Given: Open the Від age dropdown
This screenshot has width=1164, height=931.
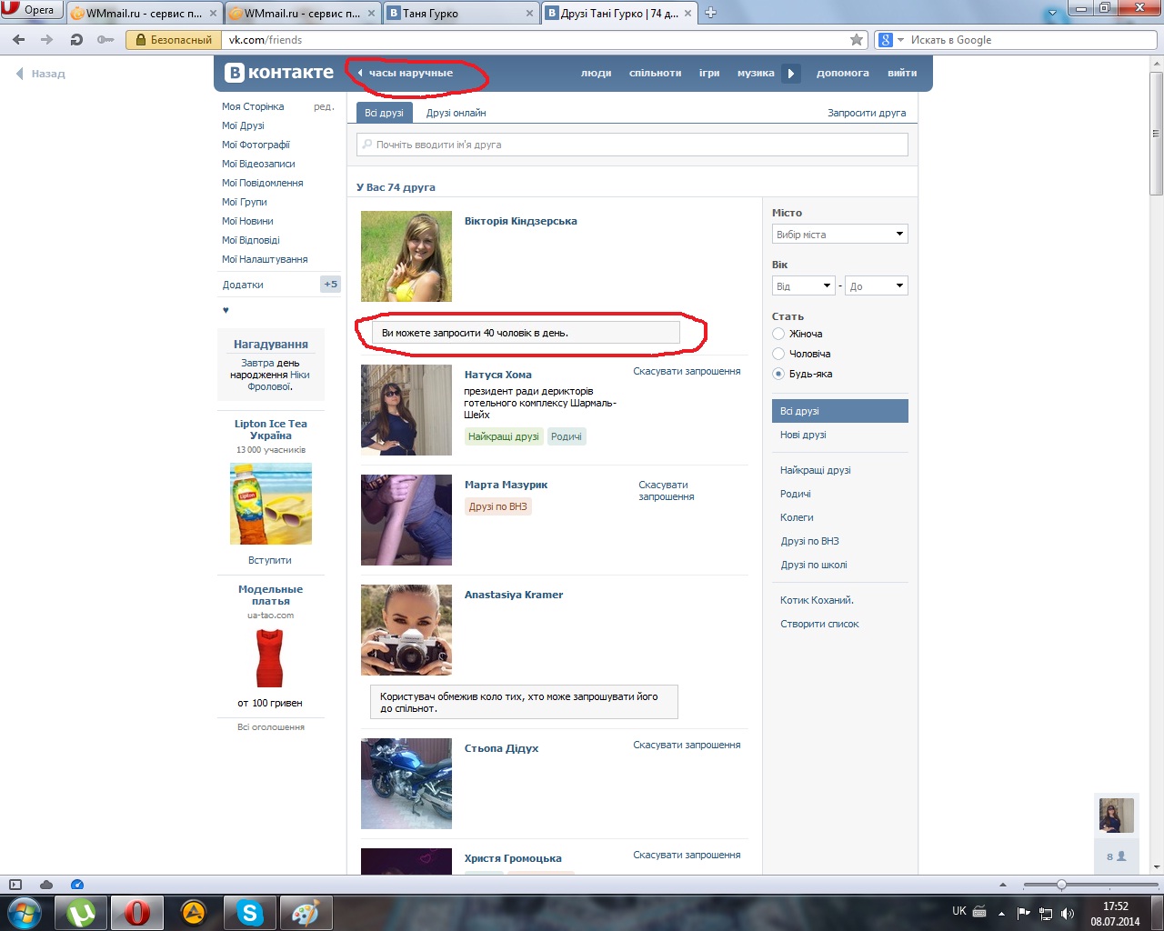Looking at the screenshot, I should [804, 286].
